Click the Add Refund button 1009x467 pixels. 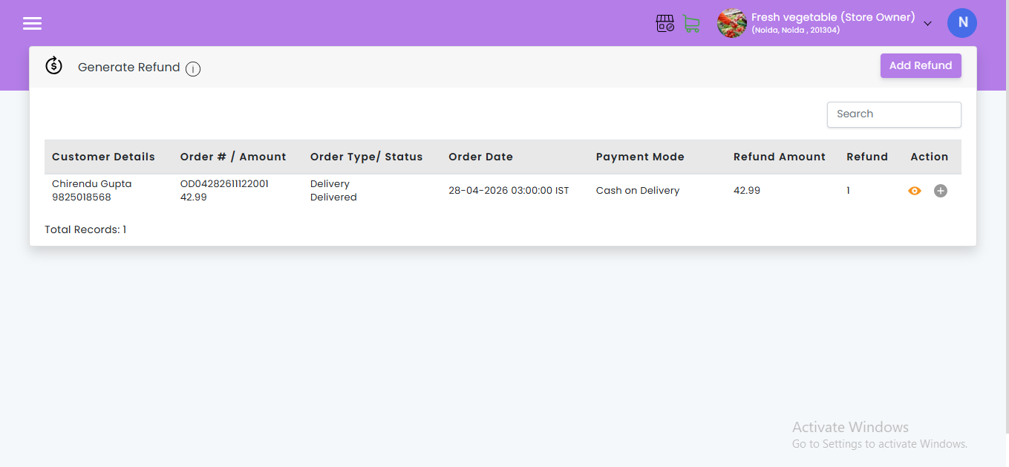(921, 65)
